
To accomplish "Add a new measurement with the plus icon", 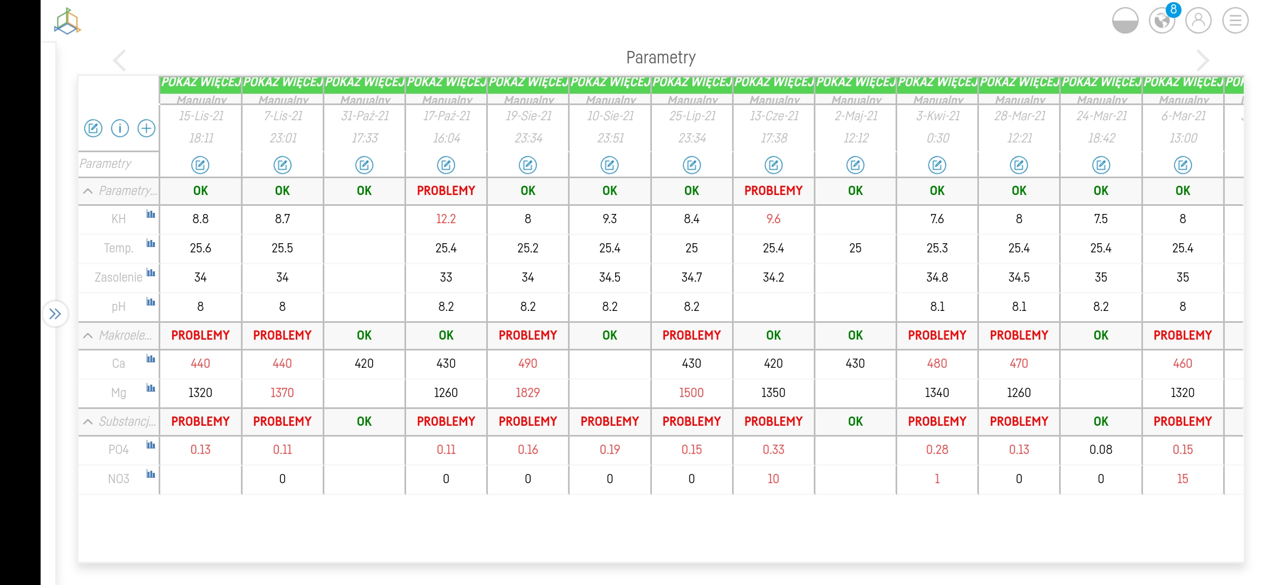I will click(146, 128).
